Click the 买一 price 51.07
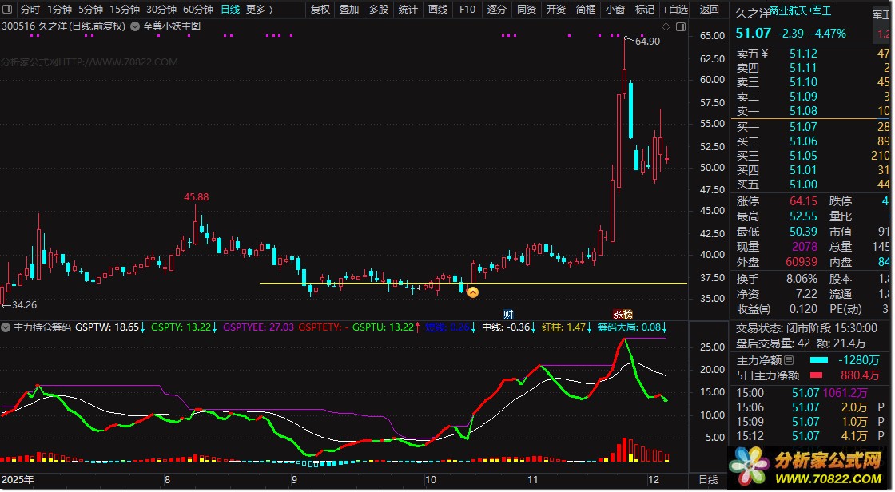Screen dimensions: 895x492 (x=804, y=127)
